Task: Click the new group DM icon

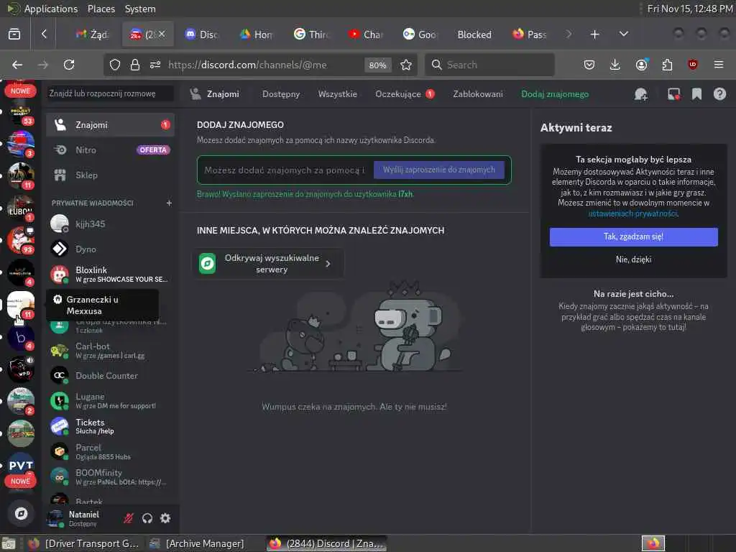Action: (641, 94)
